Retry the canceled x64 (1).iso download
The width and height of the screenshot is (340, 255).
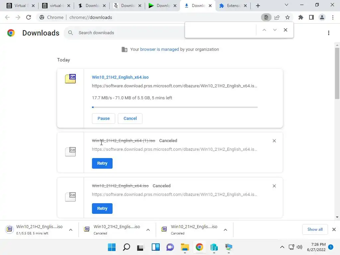click(x=102, y=163)
